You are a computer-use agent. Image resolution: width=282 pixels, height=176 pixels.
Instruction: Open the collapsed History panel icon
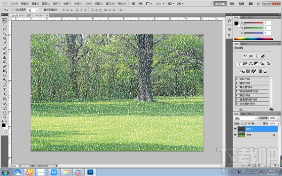click(229, 21)
